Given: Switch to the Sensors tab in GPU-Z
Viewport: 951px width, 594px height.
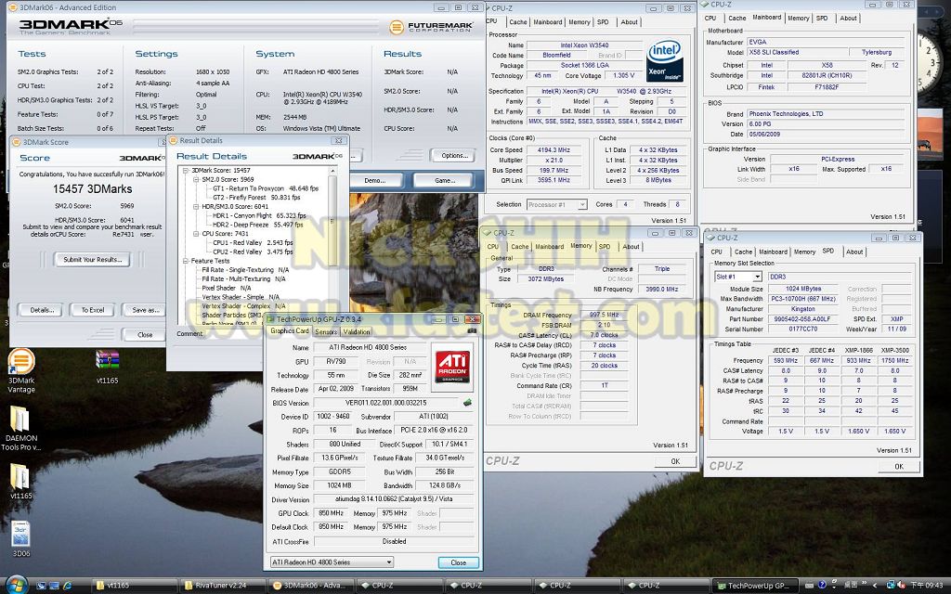Looking at the screenshot, I should (326, 331).
